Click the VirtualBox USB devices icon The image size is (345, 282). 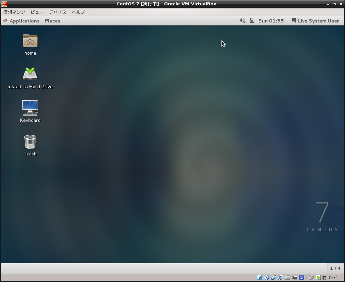pyautogui.click(x=273, y=278)
